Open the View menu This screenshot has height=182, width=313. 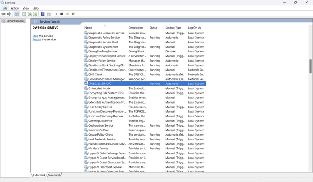pos(26,8)
